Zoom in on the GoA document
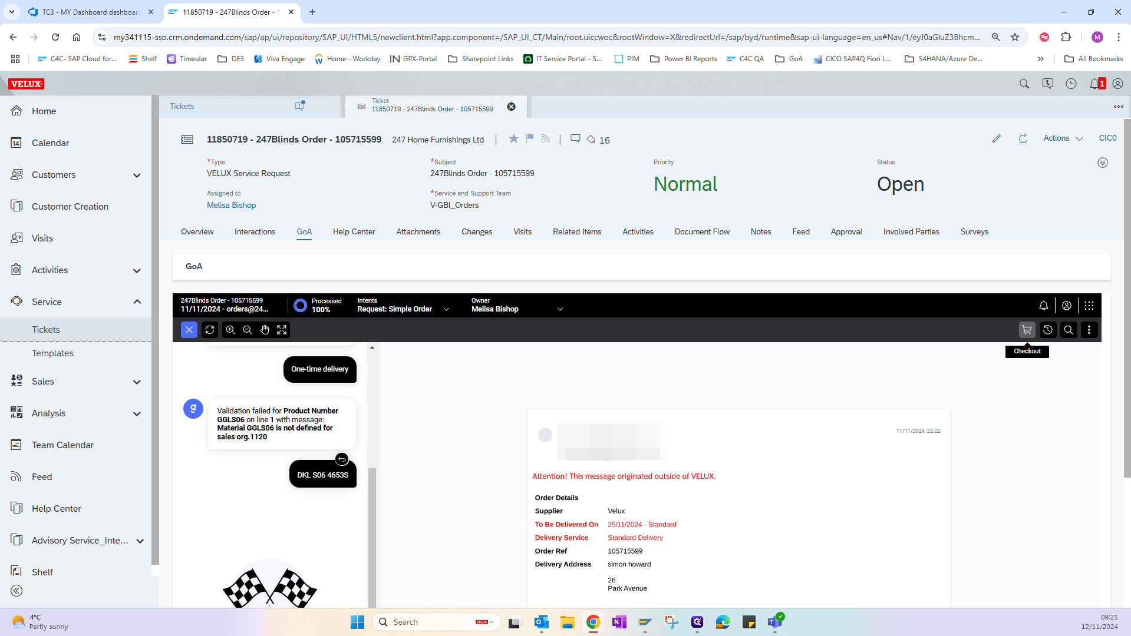 (230, 330)
